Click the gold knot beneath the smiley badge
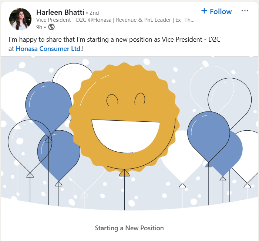 pos(124,173)
